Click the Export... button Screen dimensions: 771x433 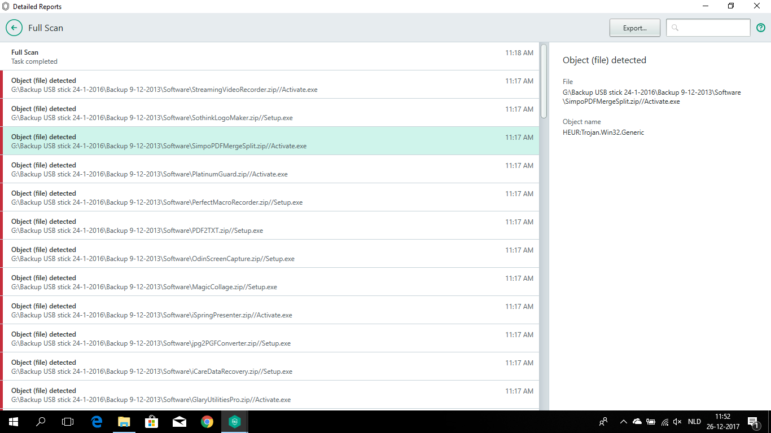tap(634, 28)
